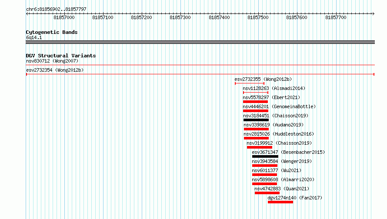
Task: Click the dgv1274n140 (Fan2017) label
Action: coord(295,198)
